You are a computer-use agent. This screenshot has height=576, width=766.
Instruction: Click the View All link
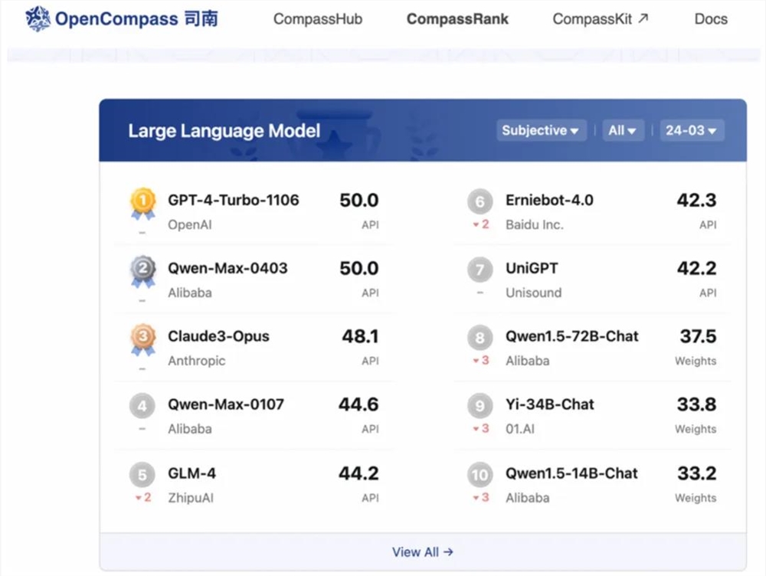(423, 551)
